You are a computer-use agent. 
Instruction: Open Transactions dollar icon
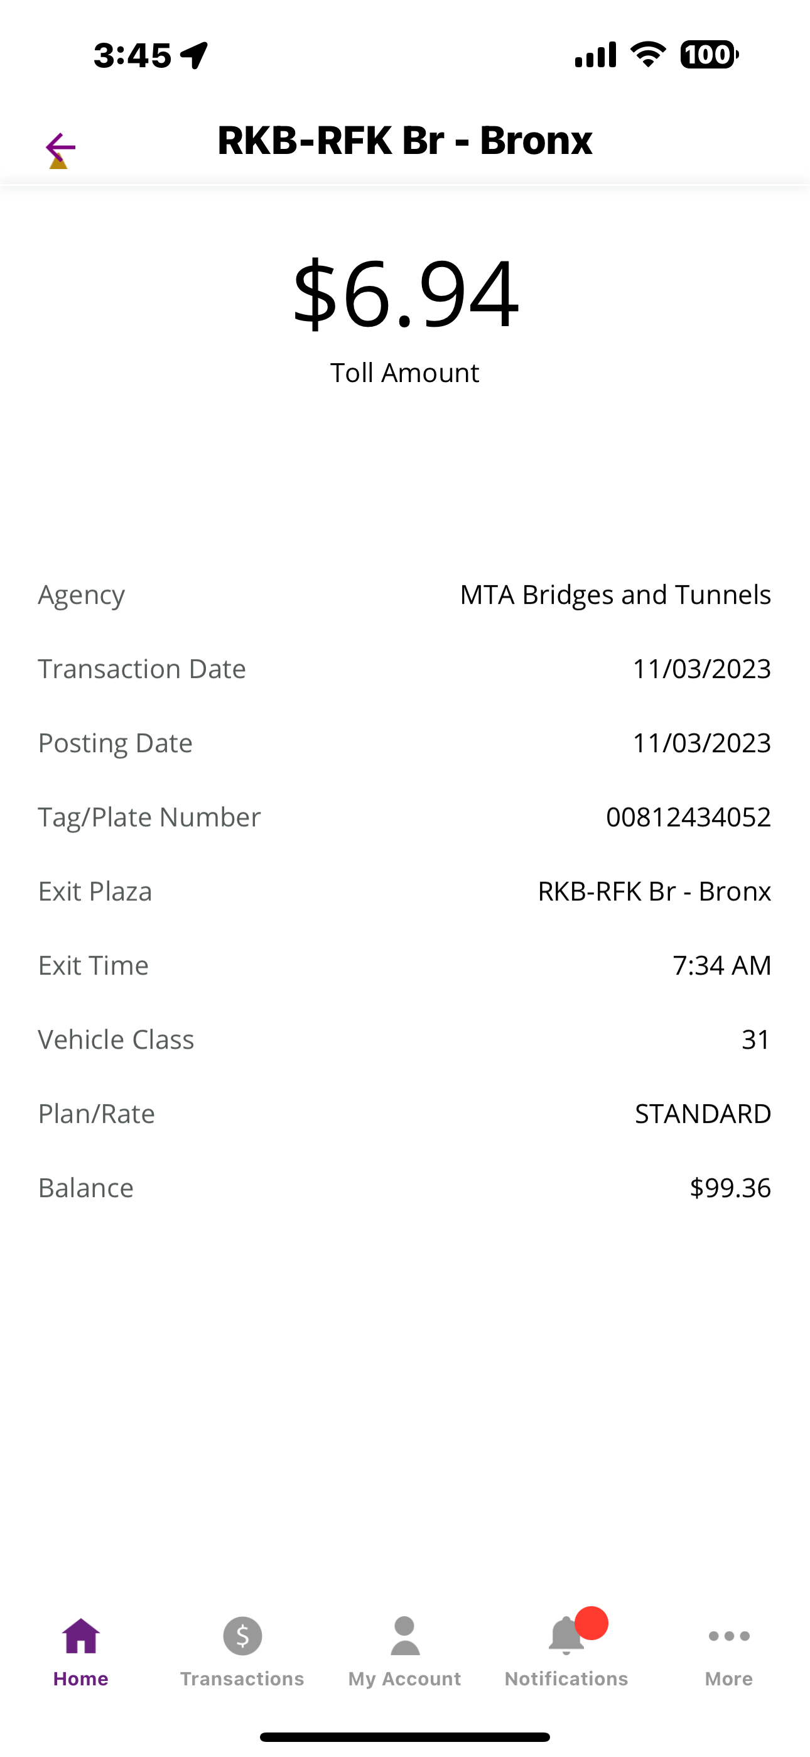pyautogui.click(x=242, y=1636)
